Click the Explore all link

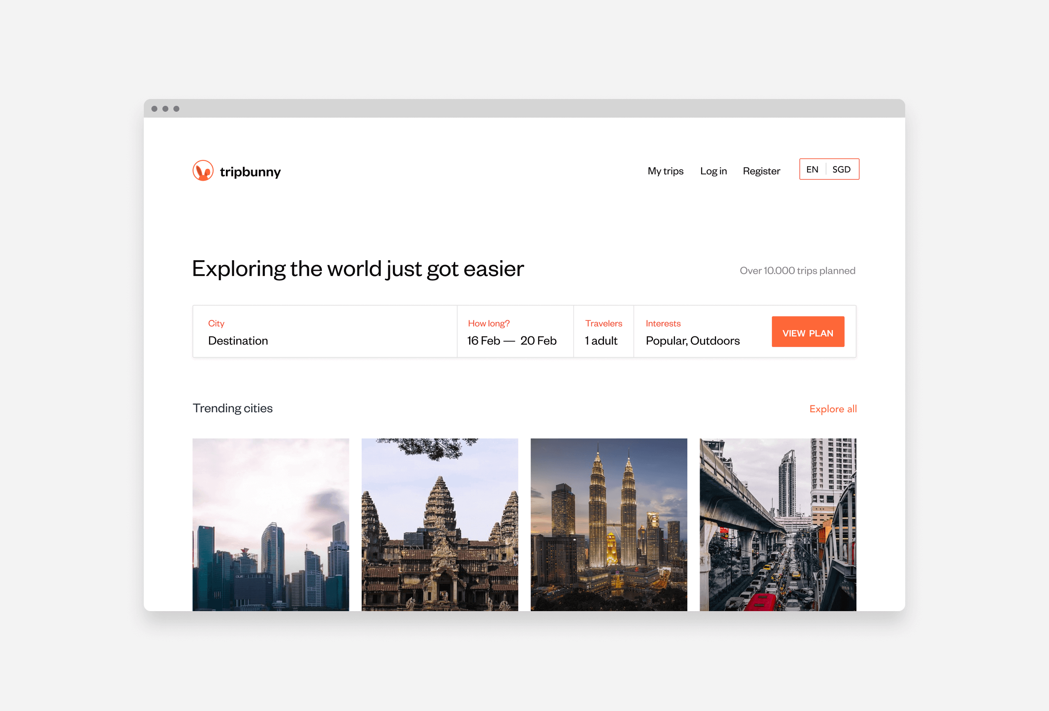click(x=832, y=409)
